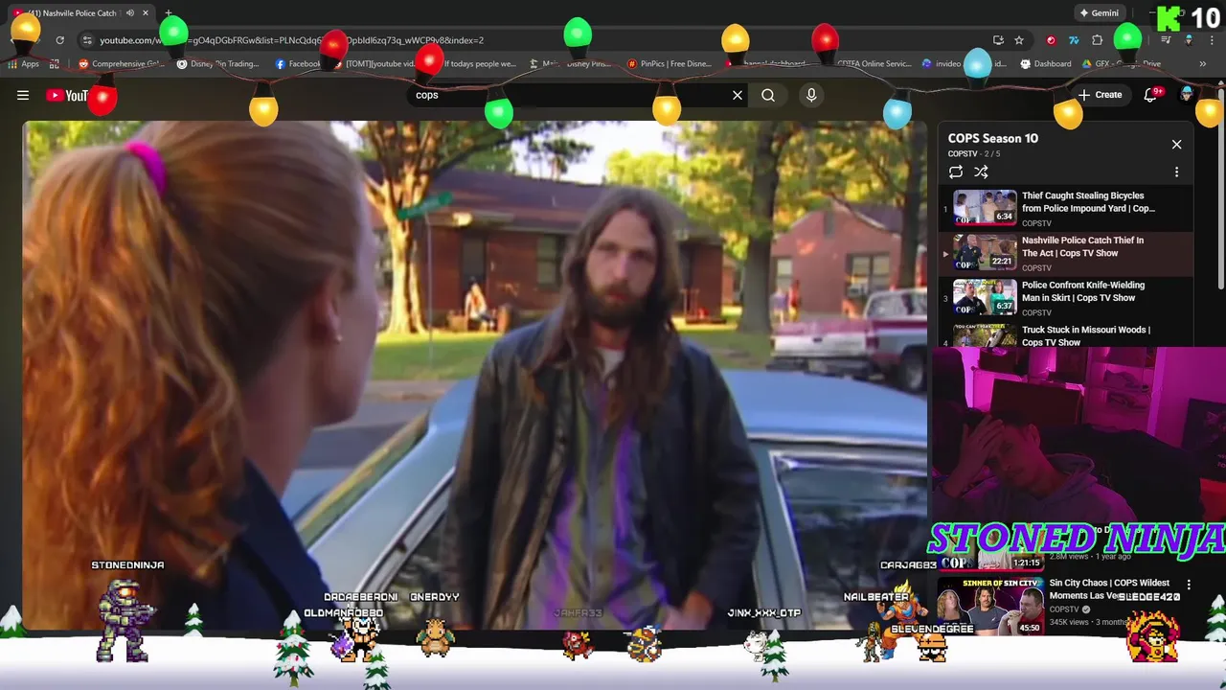The height and width of the screenshot is (690, 1226).
Task: Expand hidden bookmarks with the chevron
Action: click(x=1202, y=64)
